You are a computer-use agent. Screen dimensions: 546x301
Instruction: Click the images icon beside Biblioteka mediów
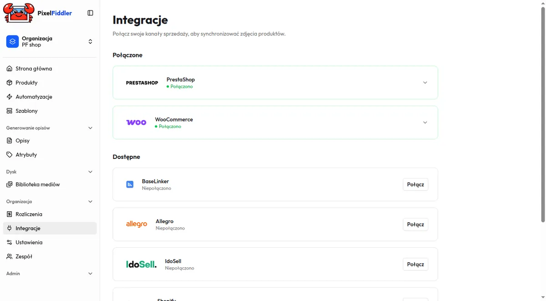[10, 184]
